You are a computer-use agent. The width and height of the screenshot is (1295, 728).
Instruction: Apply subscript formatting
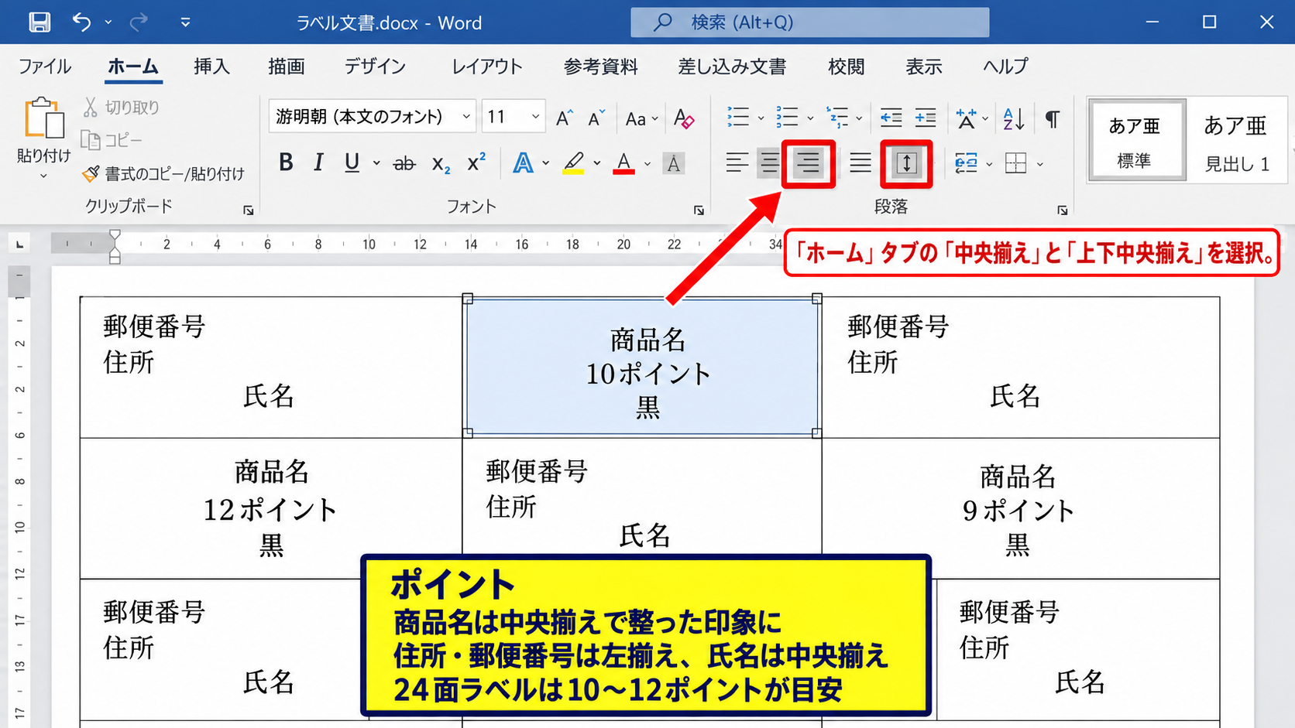pos(441,163)
